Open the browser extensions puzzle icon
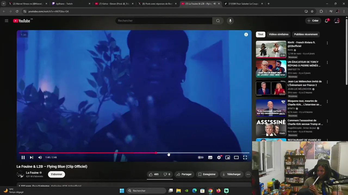The image size is (348, 195). coord(321,11)
